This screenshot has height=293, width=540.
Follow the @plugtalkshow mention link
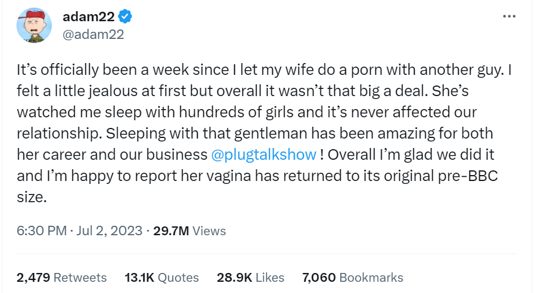click(263, 154)
